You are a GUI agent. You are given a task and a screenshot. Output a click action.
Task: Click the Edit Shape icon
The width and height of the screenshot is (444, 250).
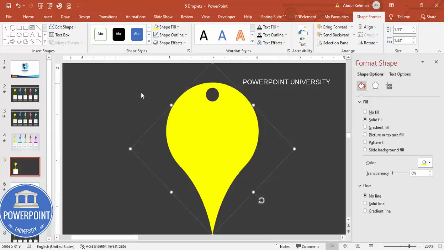coord(52,27)
